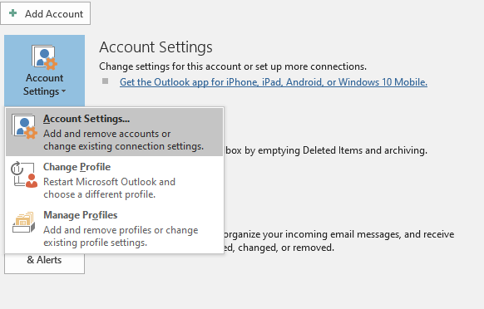Image resolution: width=484 pixels, height=309 pixels.
Task: Select Account Settings... menu entry
Action: point(114,132)
